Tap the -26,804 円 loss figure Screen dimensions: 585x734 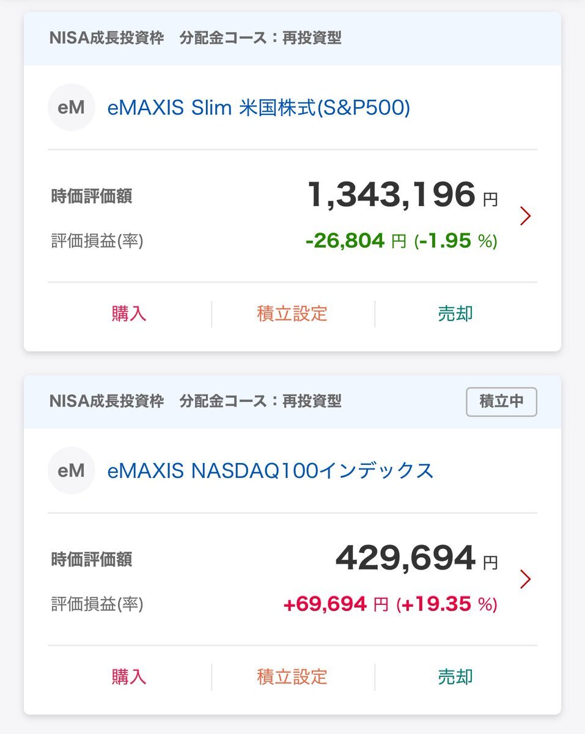(356, 241)
